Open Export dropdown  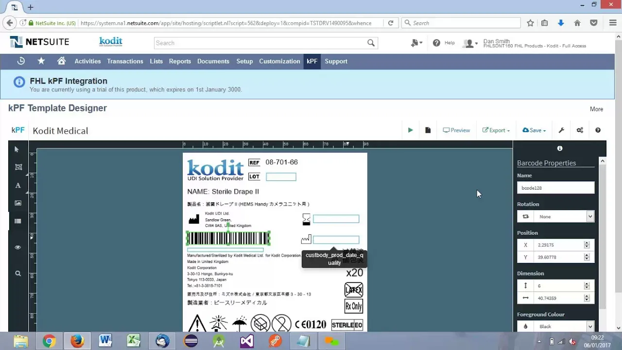[x=496, y=130]
